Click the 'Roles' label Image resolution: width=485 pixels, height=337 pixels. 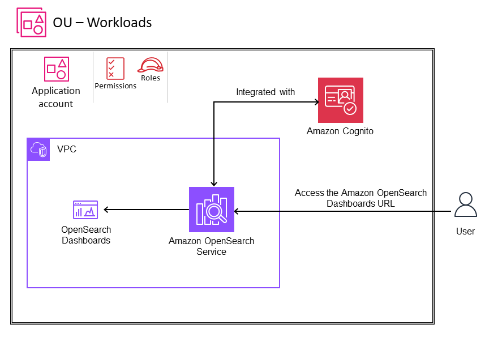click(151, 78)
